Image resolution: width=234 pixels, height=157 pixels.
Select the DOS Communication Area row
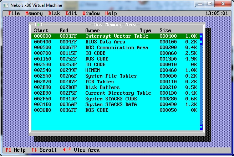point(115,47)
